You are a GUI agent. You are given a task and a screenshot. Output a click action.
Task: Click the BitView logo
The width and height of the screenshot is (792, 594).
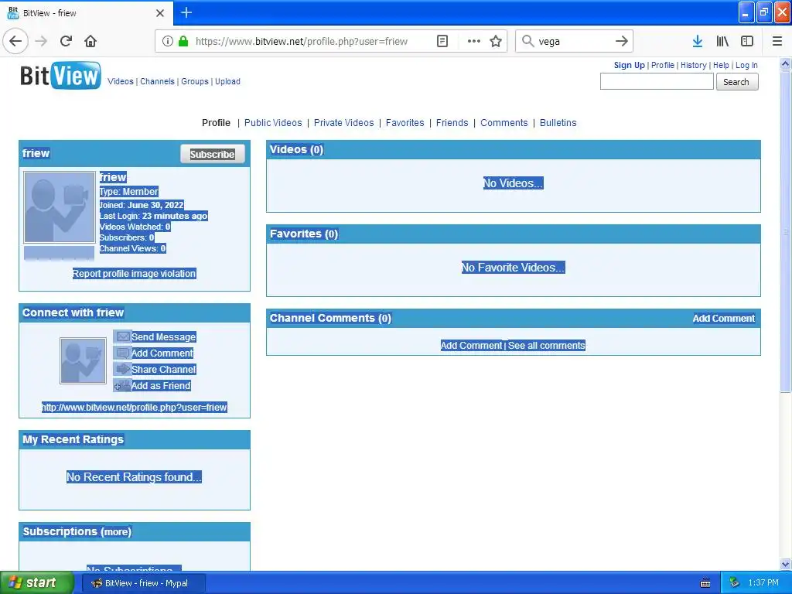click(60, 76)
